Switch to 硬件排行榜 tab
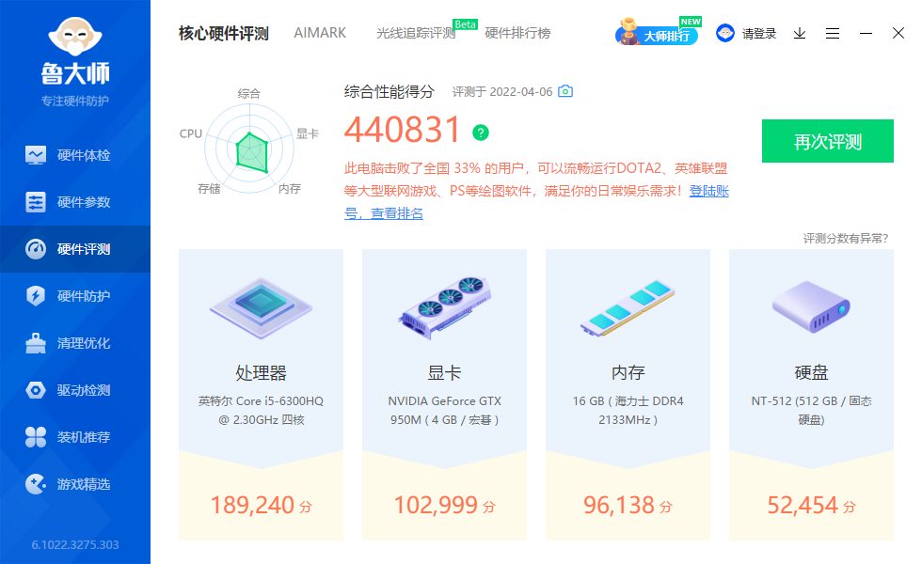922x564 pixels. (517, 33)
